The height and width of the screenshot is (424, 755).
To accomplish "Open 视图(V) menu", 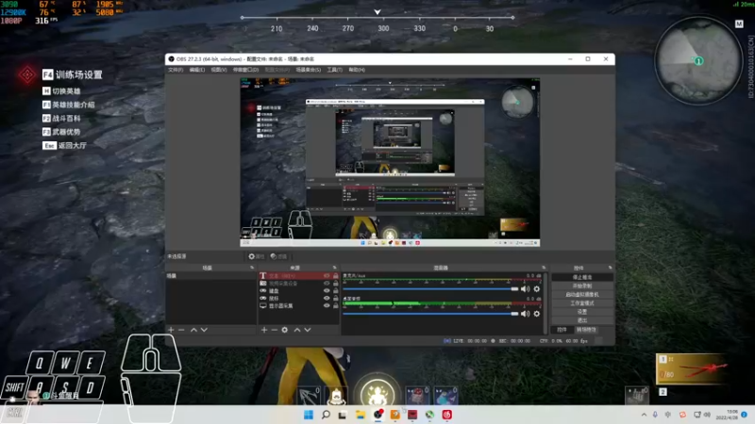I will click(219, 70).
